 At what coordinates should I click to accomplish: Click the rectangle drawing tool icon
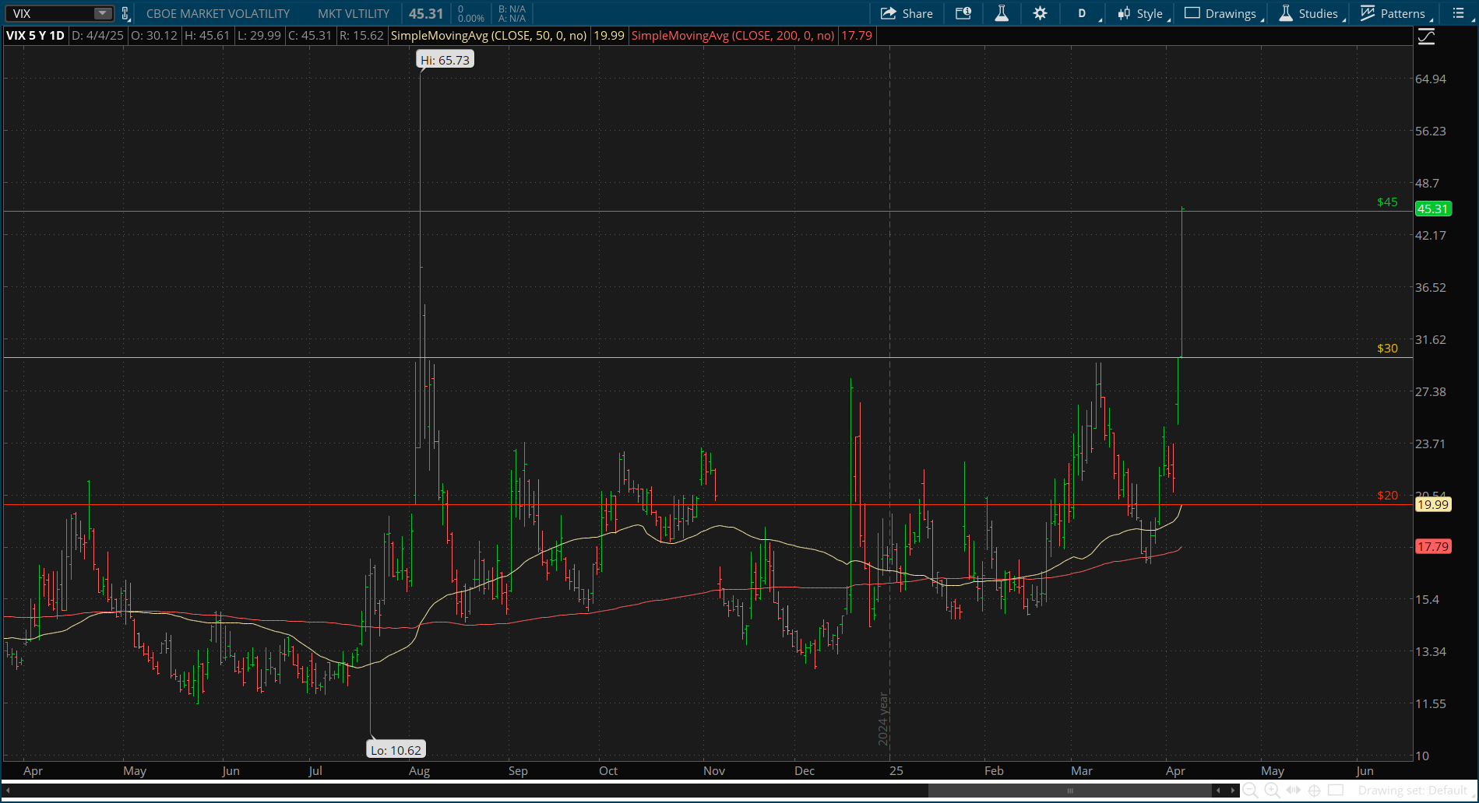[1336, 791]
